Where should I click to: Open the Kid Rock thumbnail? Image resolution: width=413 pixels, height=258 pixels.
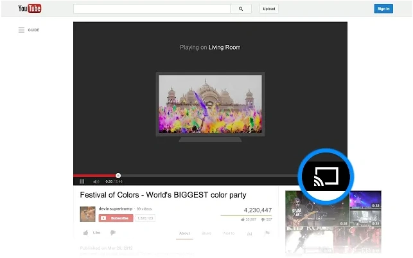[x=309, y=240]
